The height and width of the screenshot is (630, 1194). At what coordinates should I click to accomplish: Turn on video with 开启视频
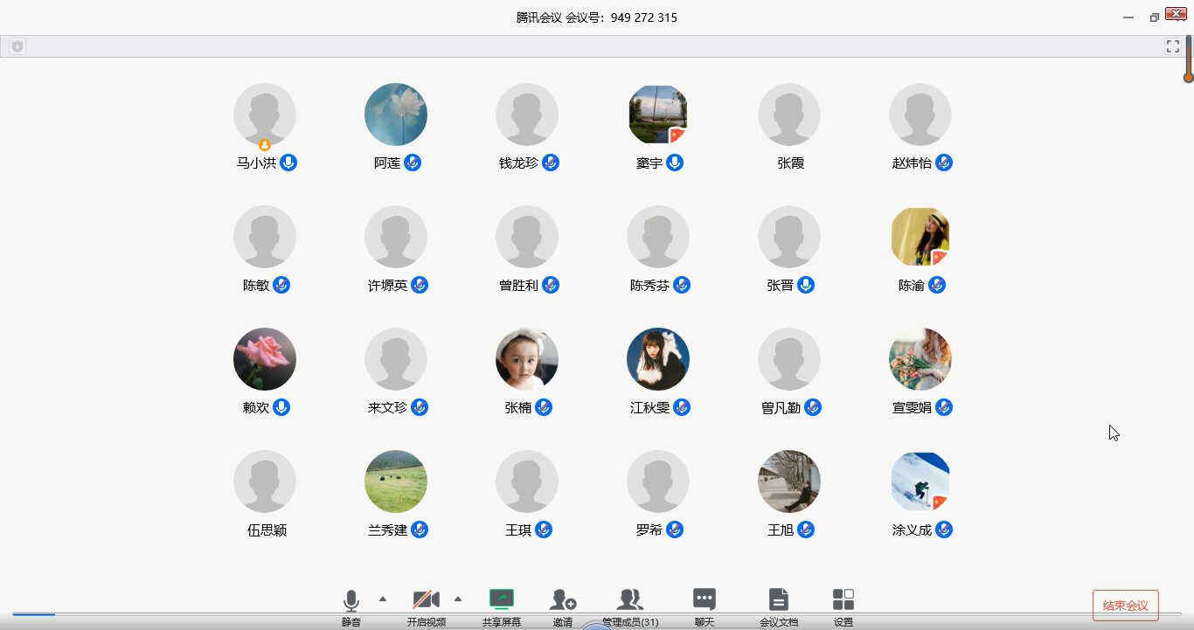426,601
